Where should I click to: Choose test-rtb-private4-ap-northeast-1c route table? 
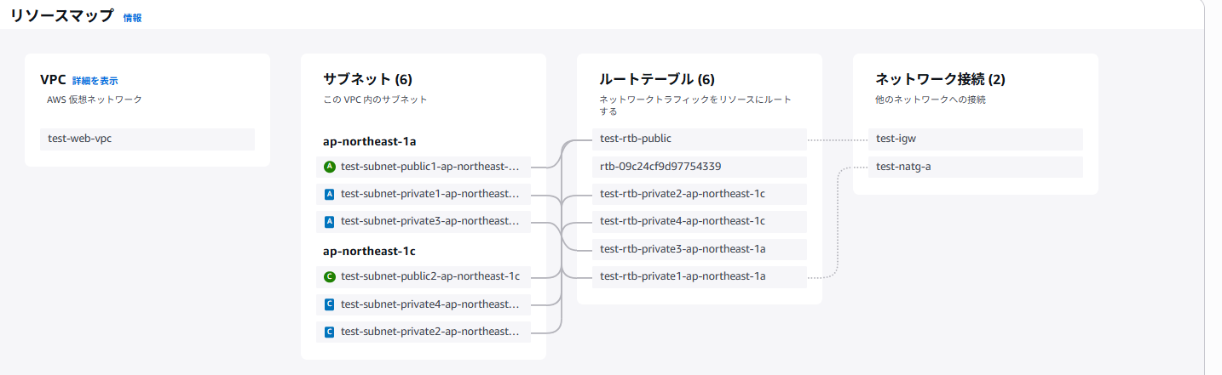point(699,221)
